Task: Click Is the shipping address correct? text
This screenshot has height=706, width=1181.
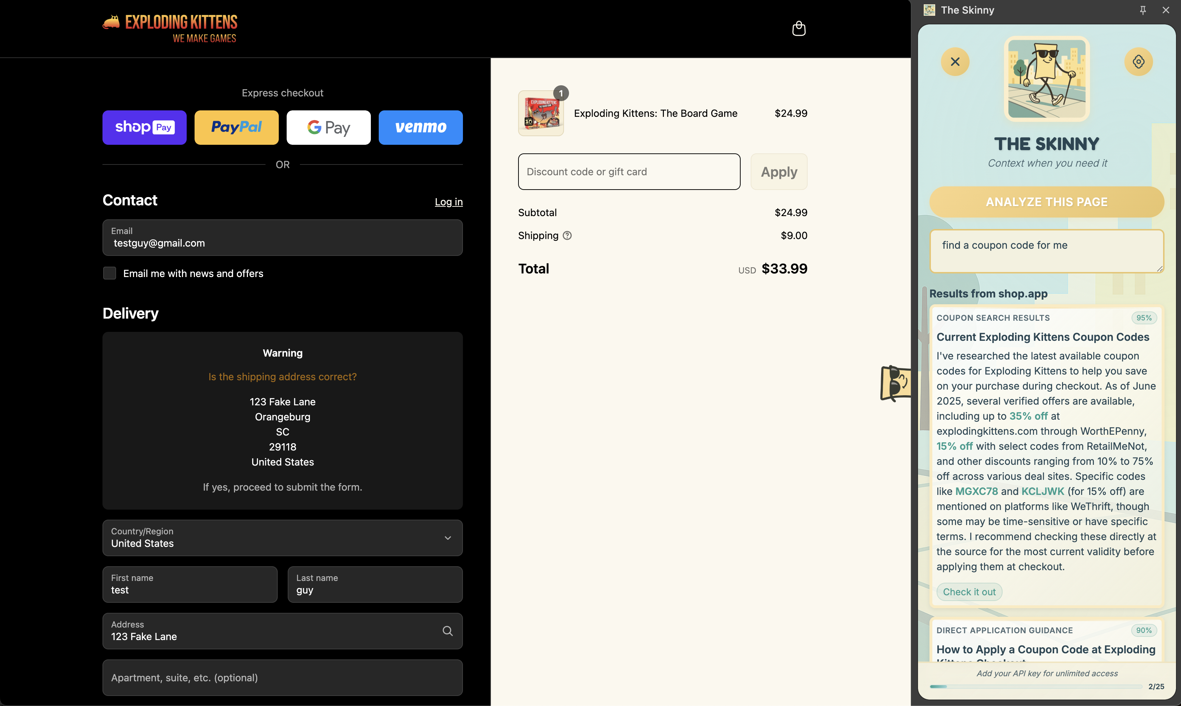Action: click(x=282, y=376)
